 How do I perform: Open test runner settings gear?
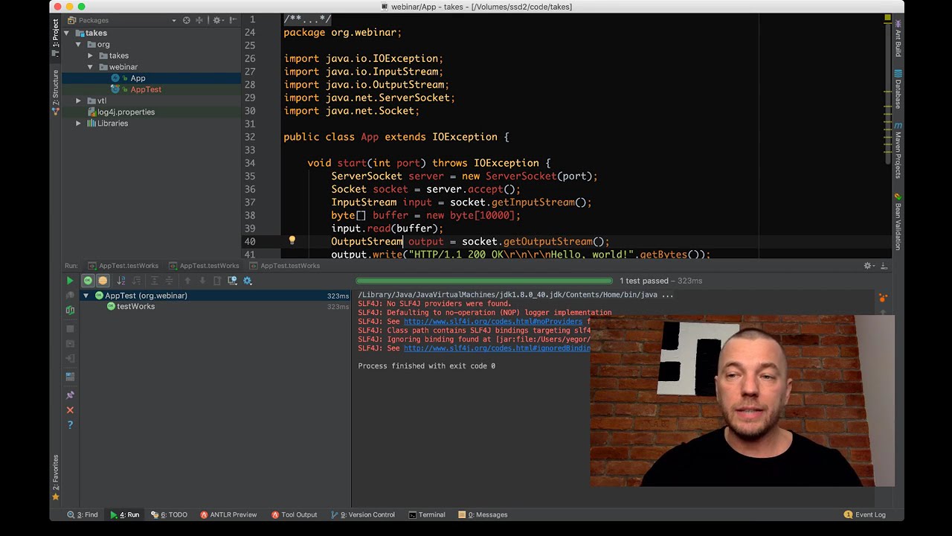(x=248, y=281)
